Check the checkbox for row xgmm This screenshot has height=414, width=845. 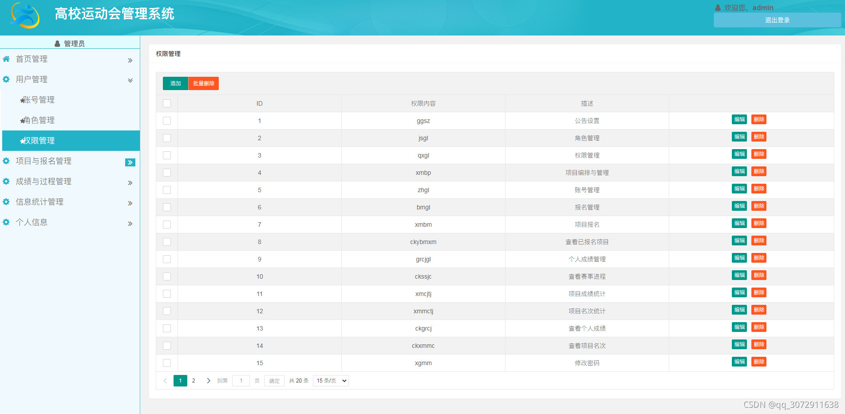pyautogui.click(x=167, y=363)
